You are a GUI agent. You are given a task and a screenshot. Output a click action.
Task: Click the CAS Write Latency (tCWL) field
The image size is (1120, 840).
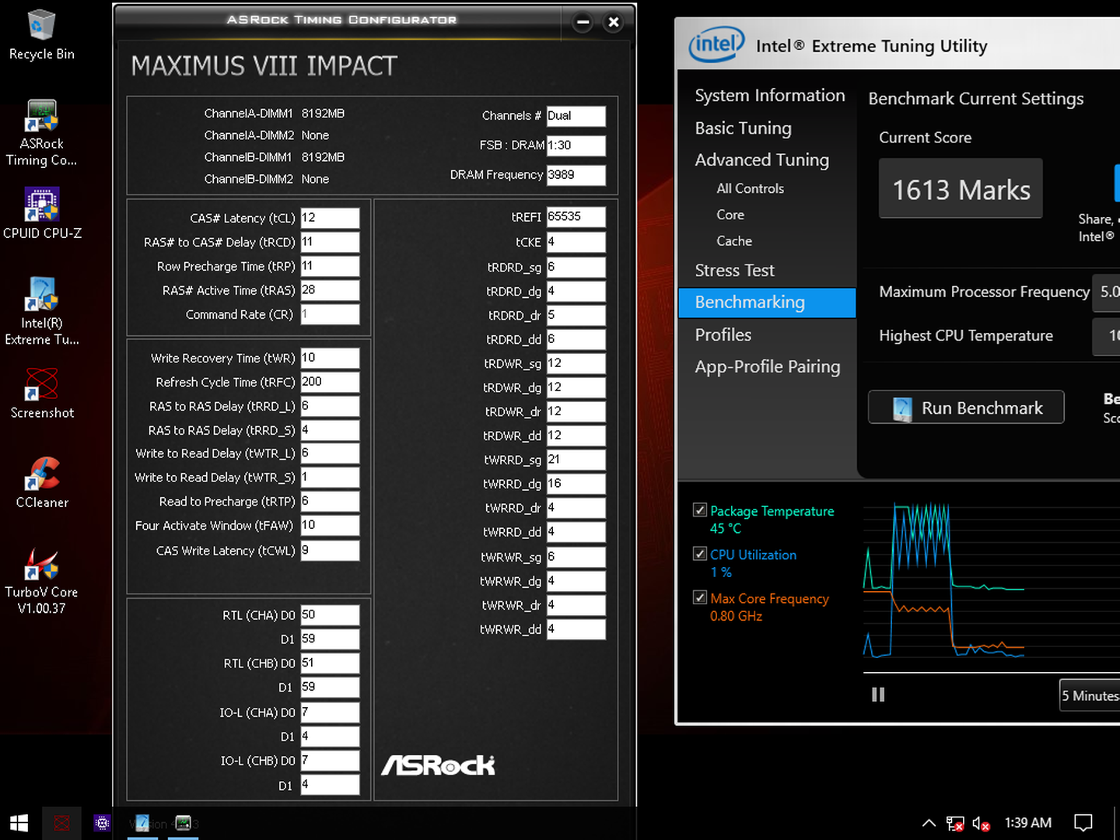(x=330, y=551)
